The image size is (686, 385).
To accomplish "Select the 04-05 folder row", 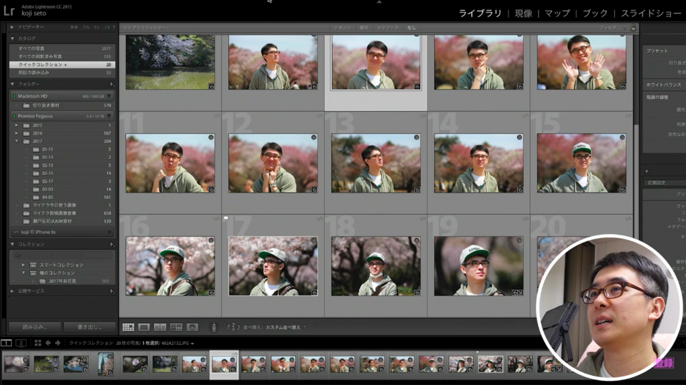I will 62,197.
